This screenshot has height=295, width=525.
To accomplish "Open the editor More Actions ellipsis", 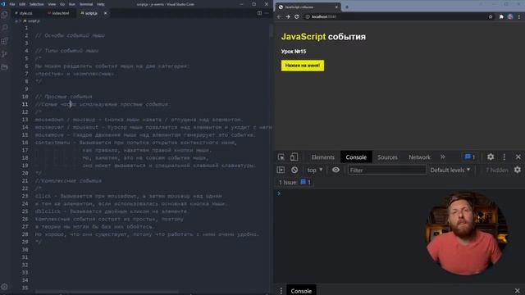I will (267, 13).
